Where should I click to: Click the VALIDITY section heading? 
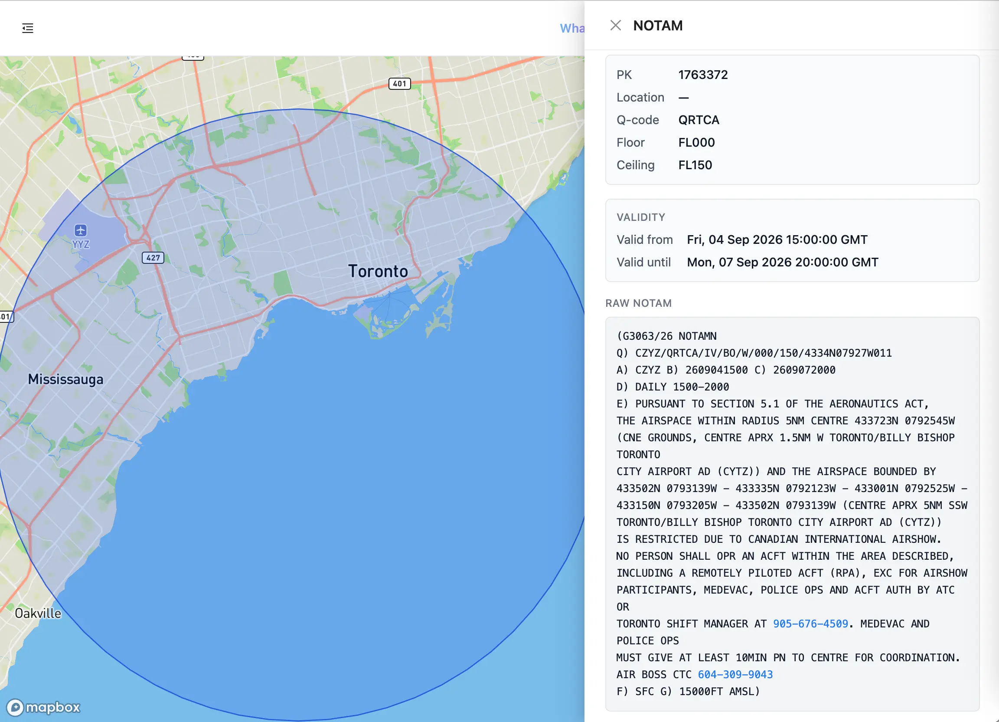(641, 217)
